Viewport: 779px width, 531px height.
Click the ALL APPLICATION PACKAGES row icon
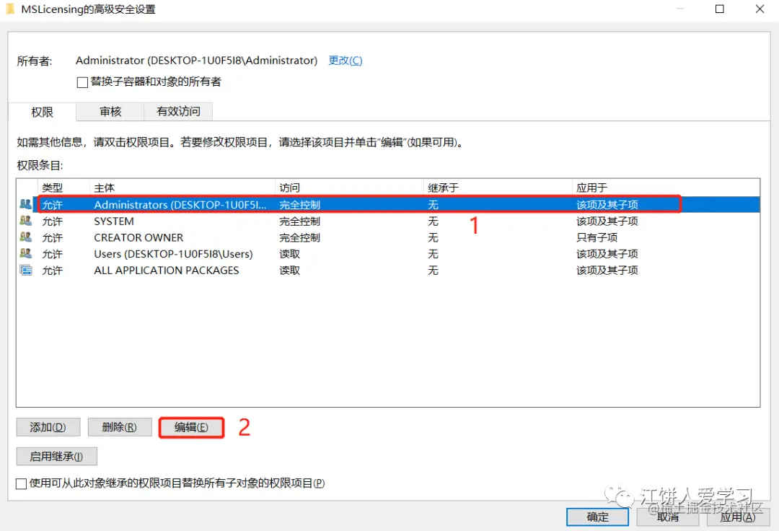pos(25,270)
